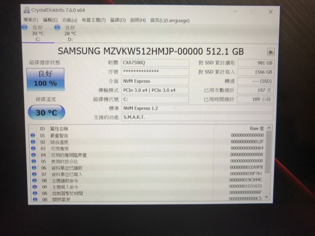
Task: Minimize the CrystalDiskInfo window
Action: [x=235, y=11]
